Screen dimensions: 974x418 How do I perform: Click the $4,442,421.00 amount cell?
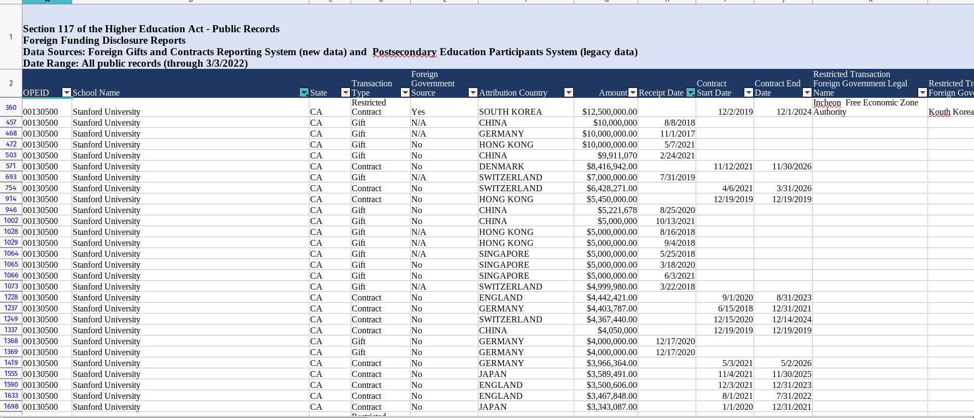click(x=606, y=298)
